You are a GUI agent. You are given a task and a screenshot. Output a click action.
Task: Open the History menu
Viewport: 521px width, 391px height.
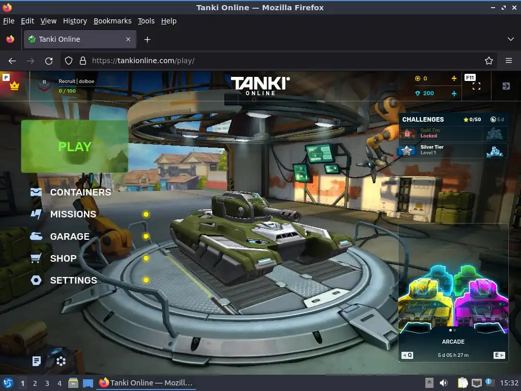(x=75, y=21)
